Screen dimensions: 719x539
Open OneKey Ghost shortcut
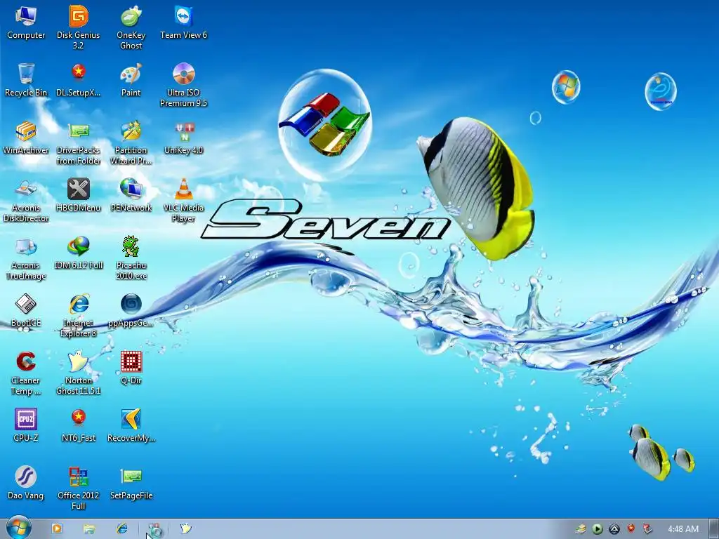pyautogui.click(x=131, y=27)
